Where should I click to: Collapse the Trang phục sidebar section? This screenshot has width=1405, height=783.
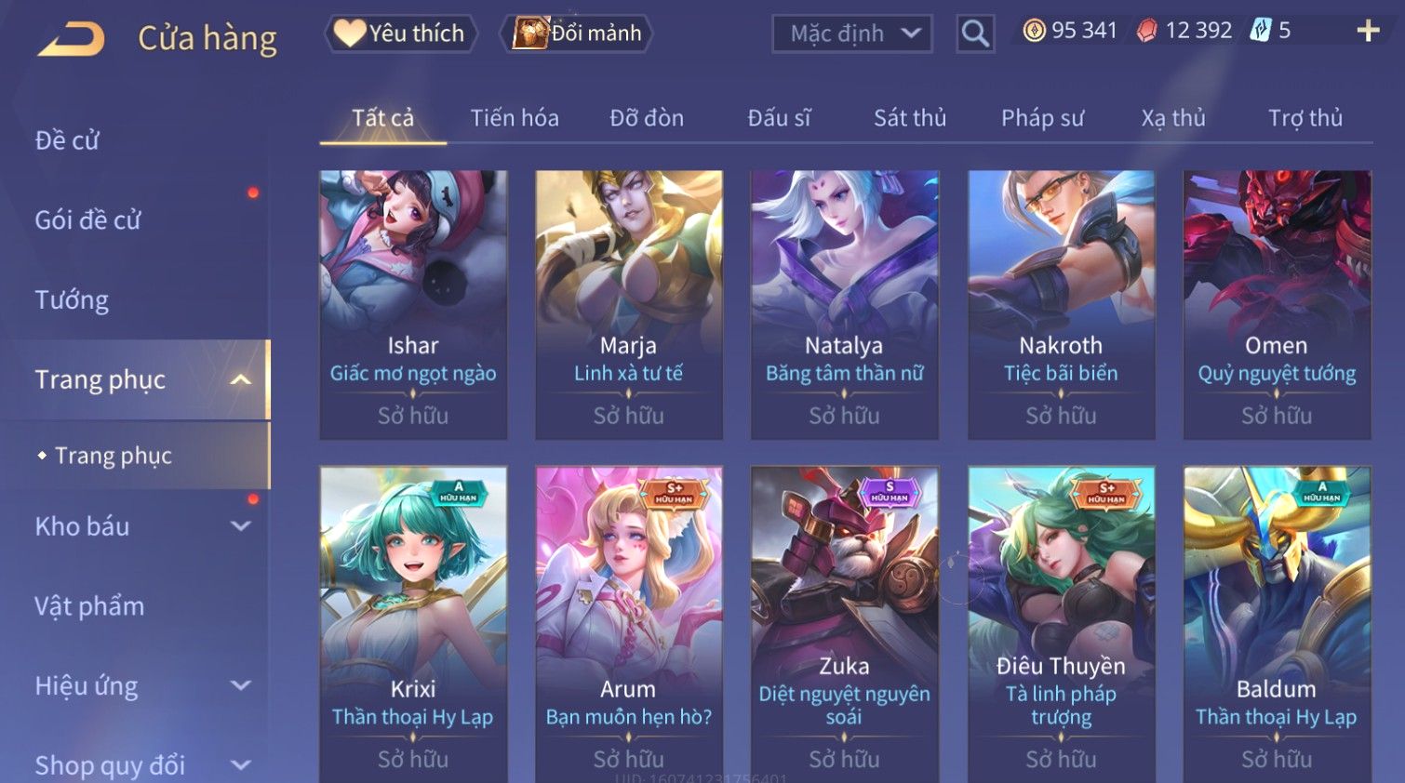[241, 380]
